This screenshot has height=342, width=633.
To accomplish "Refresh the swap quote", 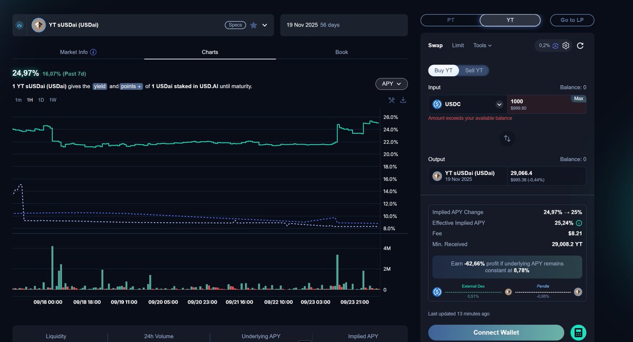I will pyautogui.click(x=580, y=45).
